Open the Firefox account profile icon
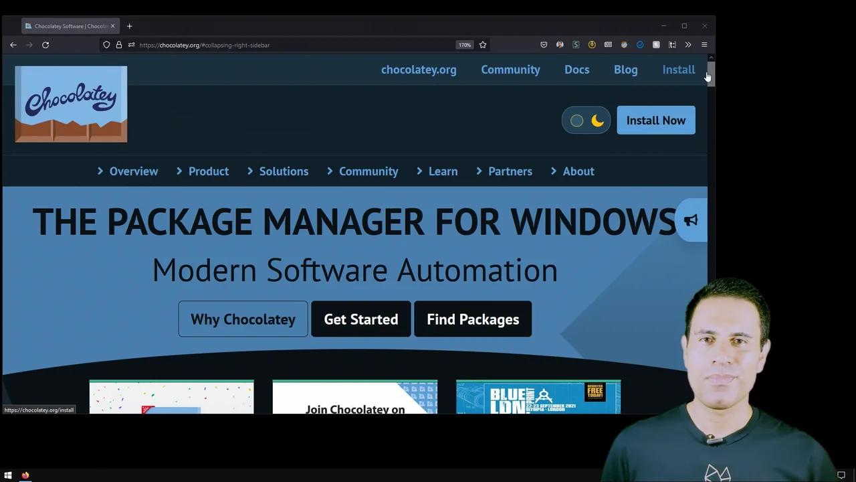Image resolution: width=856 pixels, height=482 pixels. coord(560,45)
